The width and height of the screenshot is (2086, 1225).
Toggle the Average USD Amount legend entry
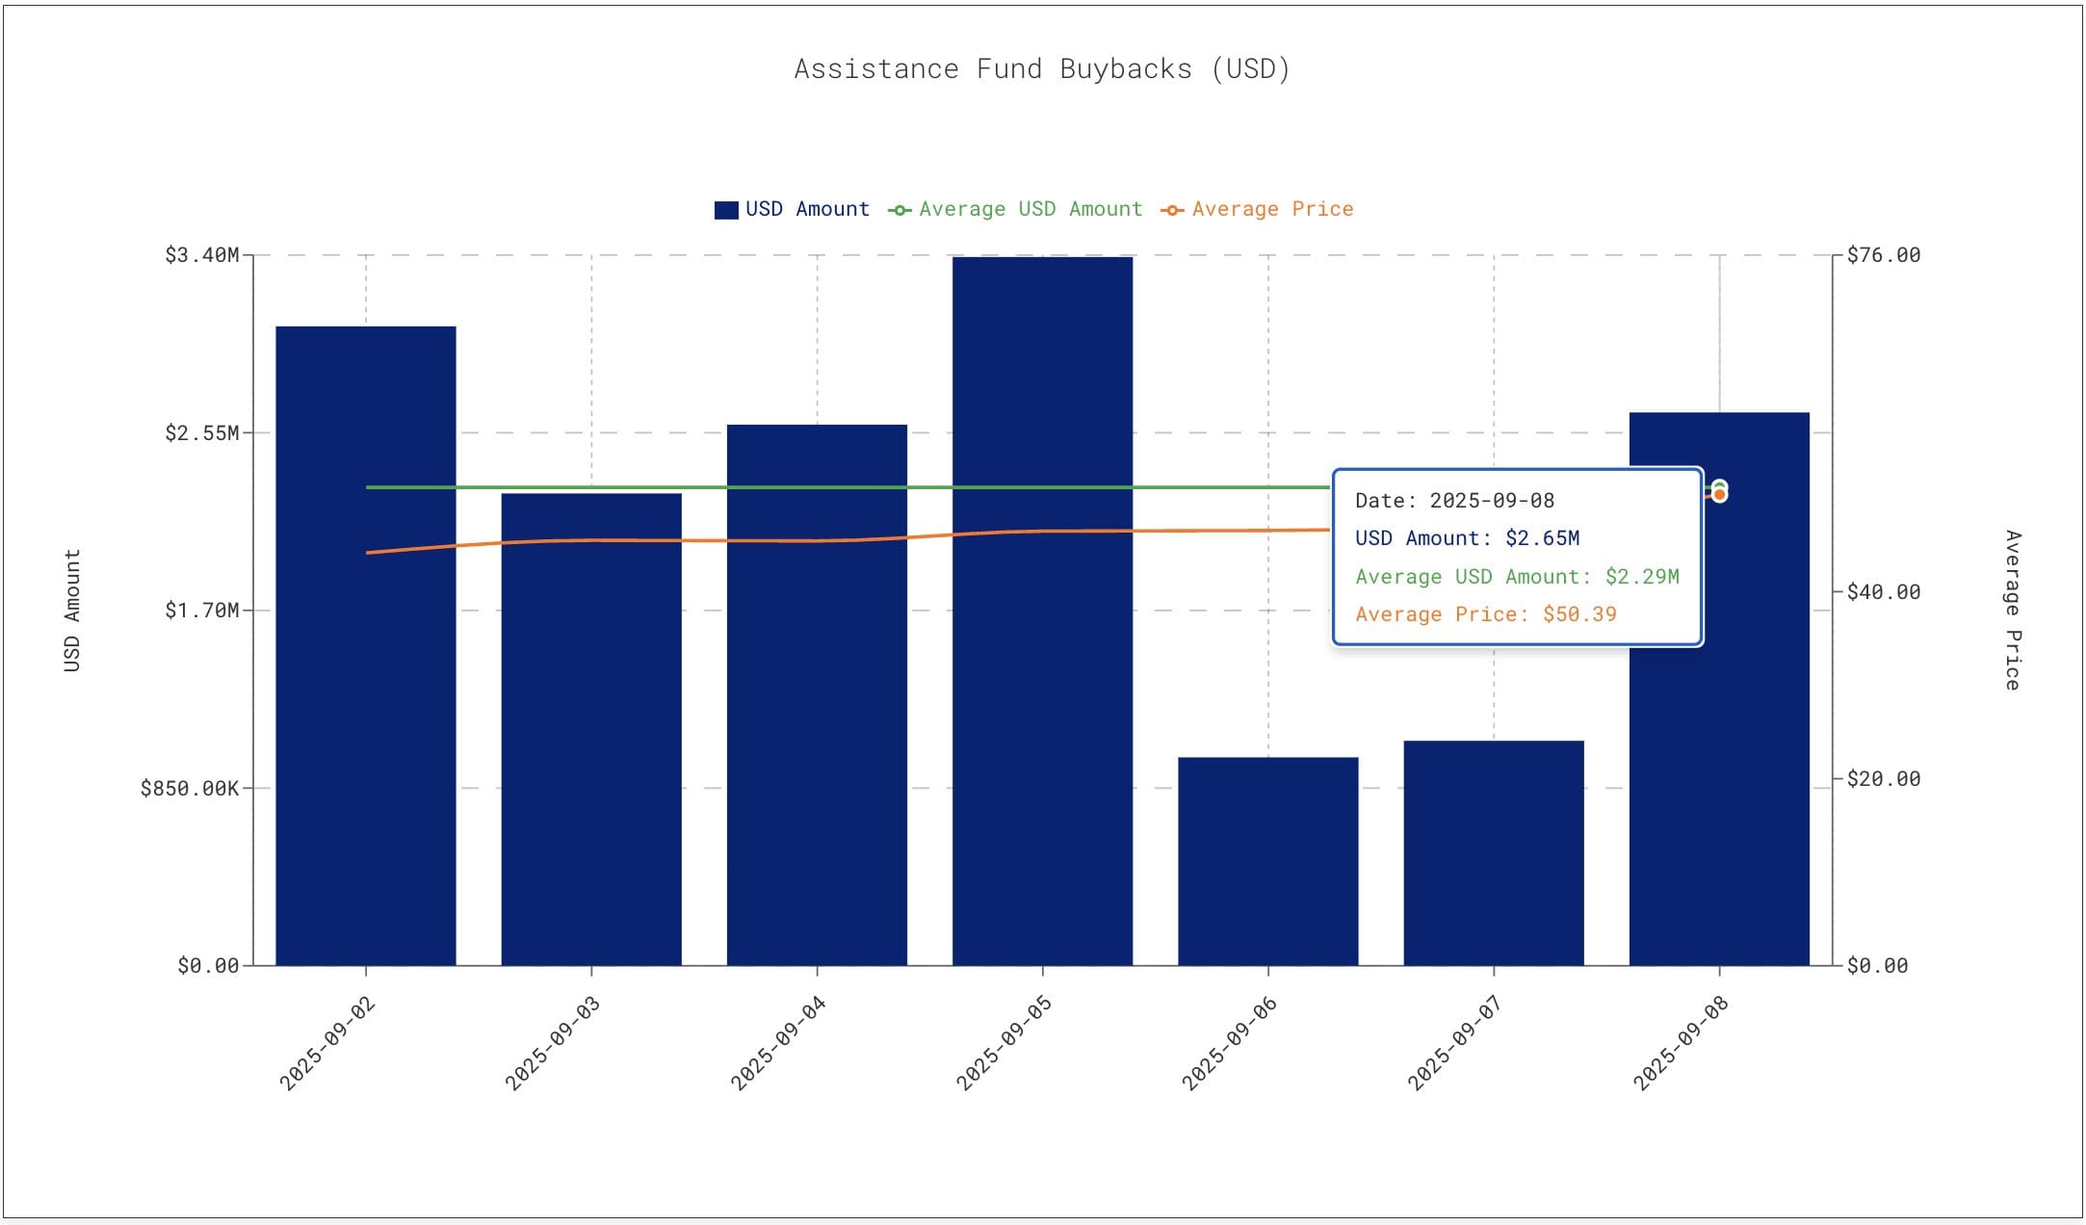coord(1015,209)
